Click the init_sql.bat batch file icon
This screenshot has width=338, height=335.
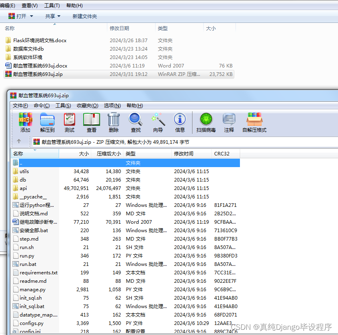click(x=16, y=306)
